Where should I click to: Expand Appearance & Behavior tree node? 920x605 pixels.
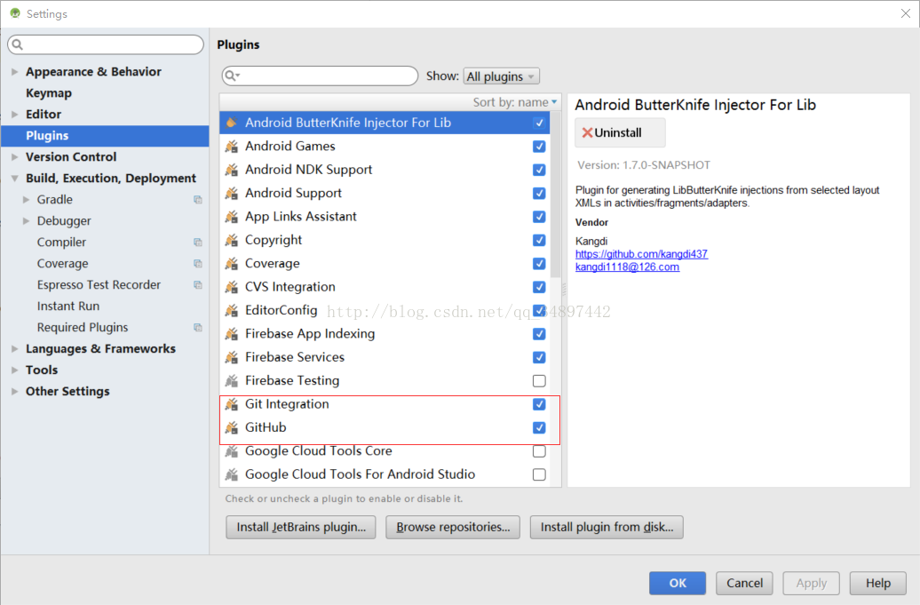coord(15,72)
